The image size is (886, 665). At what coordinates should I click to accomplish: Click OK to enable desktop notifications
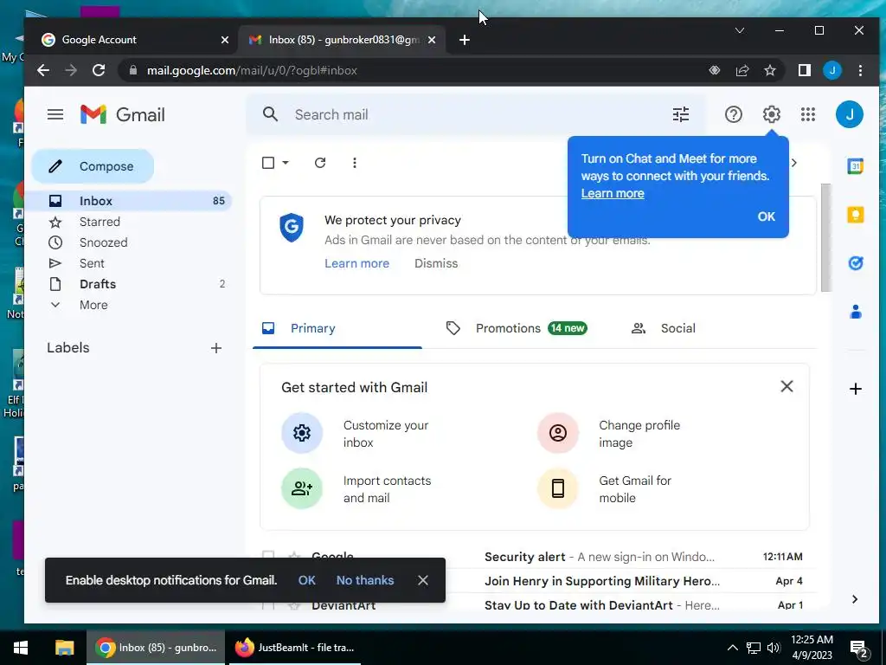[x=307, y=580]
